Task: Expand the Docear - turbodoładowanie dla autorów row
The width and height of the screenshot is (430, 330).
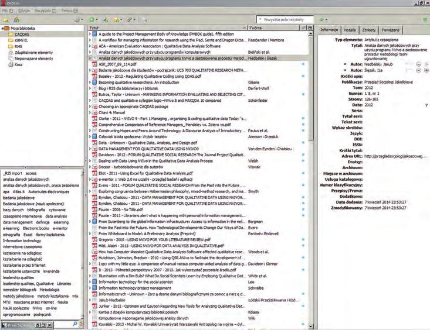Action: click(90, 167)
